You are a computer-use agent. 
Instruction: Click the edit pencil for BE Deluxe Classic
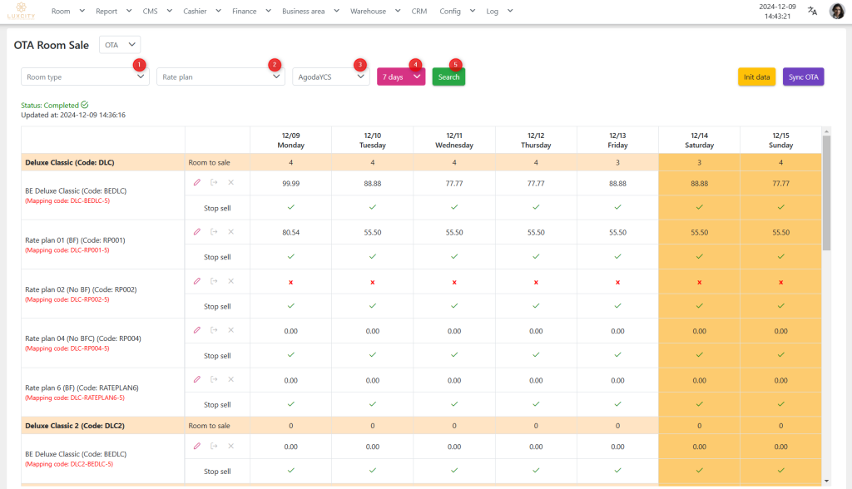[x=197, y=182]
